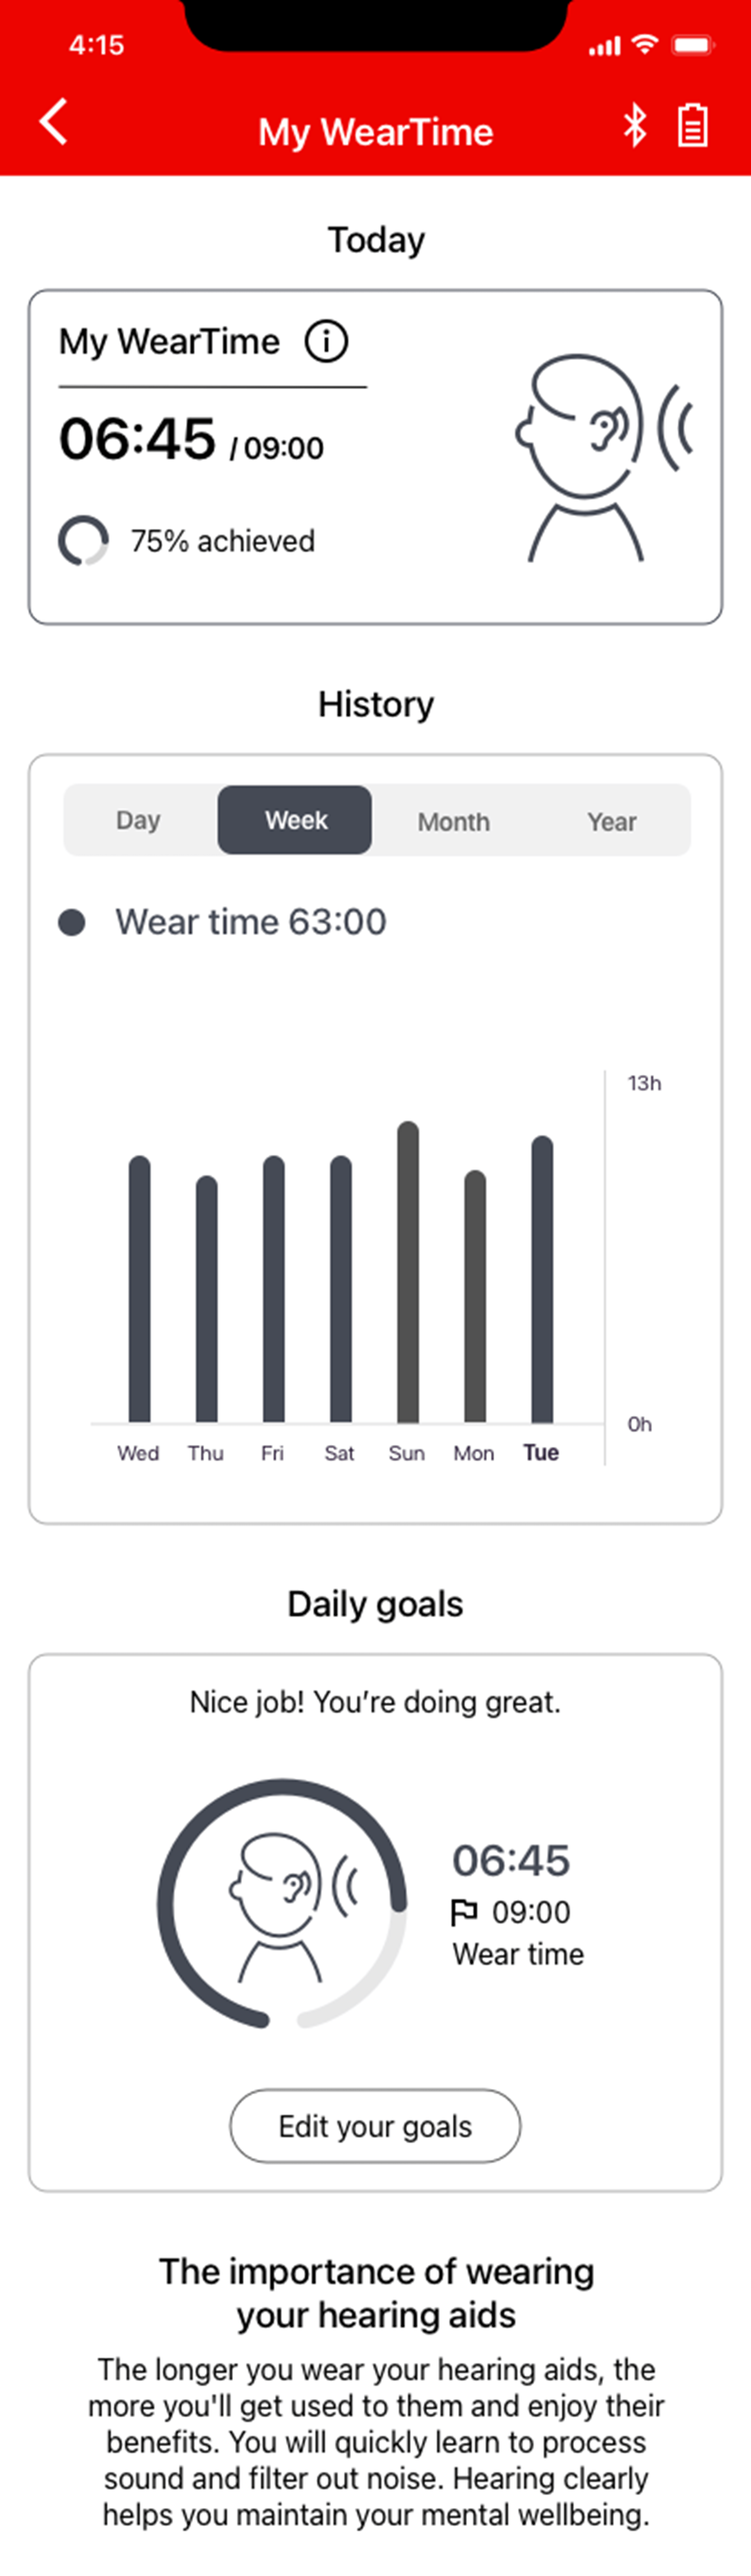Open the My WearTime info icon
751x2576 pixels.
pos(326,342)
